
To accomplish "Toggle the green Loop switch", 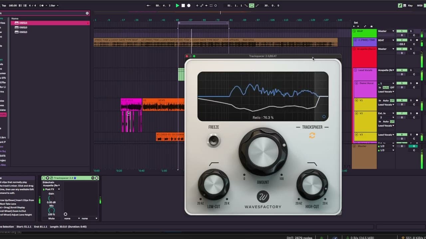I will tap(252, 6).
